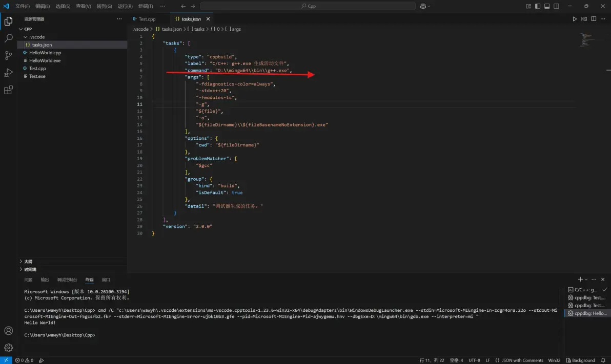The width and height of the screenshot is (611, 364).
Task: Open the overflow menu ellipsis in menu bar
Action: [x=162, y=6]
